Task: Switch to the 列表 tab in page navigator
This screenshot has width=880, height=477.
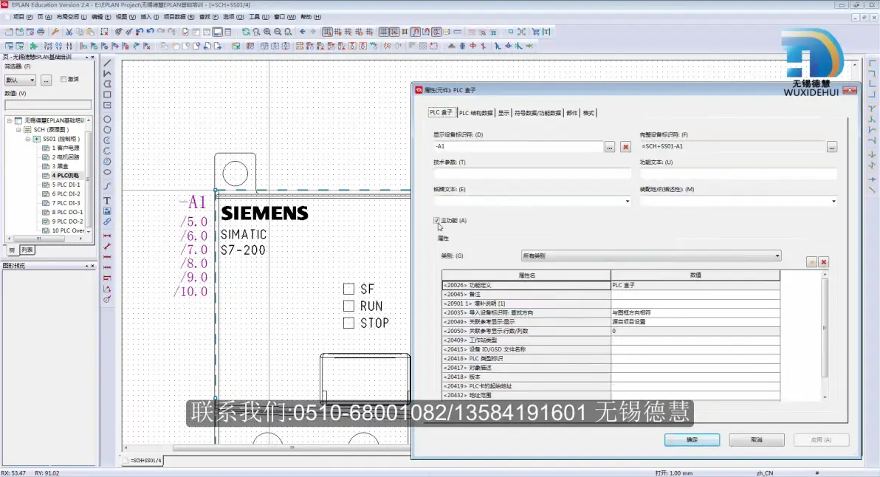Action: click(x=27, y=250)
